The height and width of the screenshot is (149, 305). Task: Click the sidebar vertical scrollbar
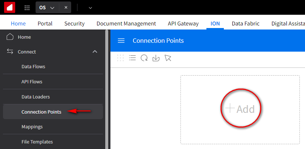(x=107, y=89)
